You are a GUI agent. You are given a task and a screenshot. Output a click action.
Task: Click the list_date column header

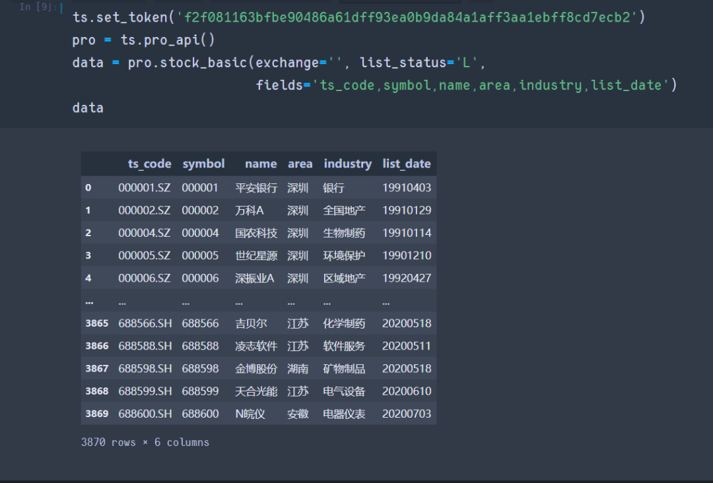point(406,164)
